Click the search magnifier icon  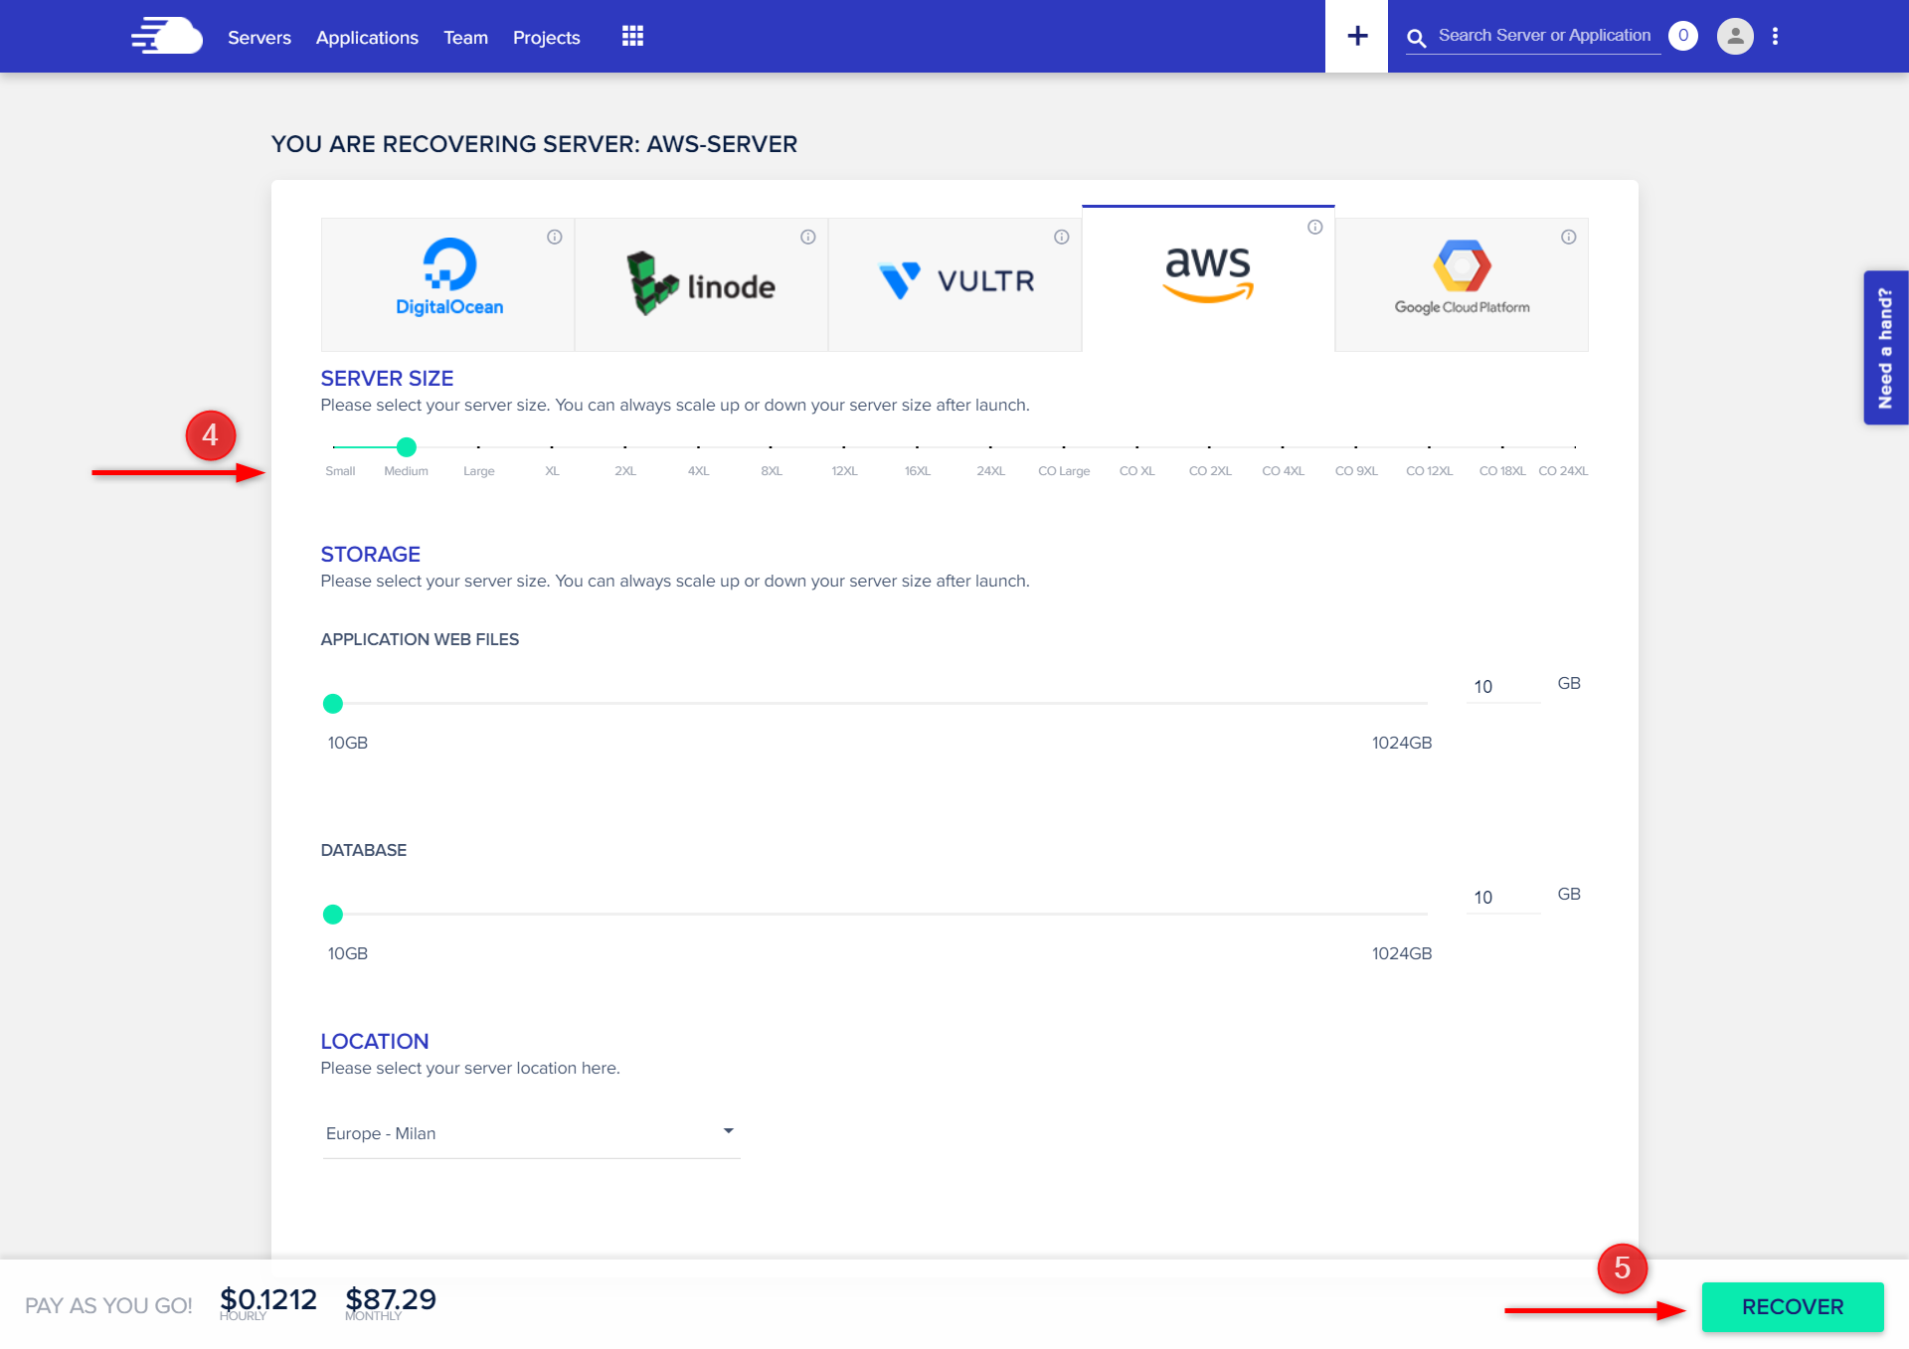coord(1416,38)
